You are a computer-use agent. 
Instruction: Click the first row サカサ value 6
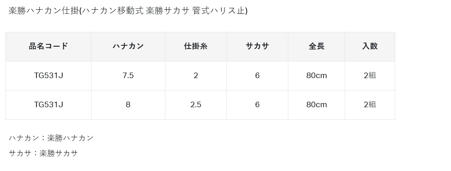point(257,76)
